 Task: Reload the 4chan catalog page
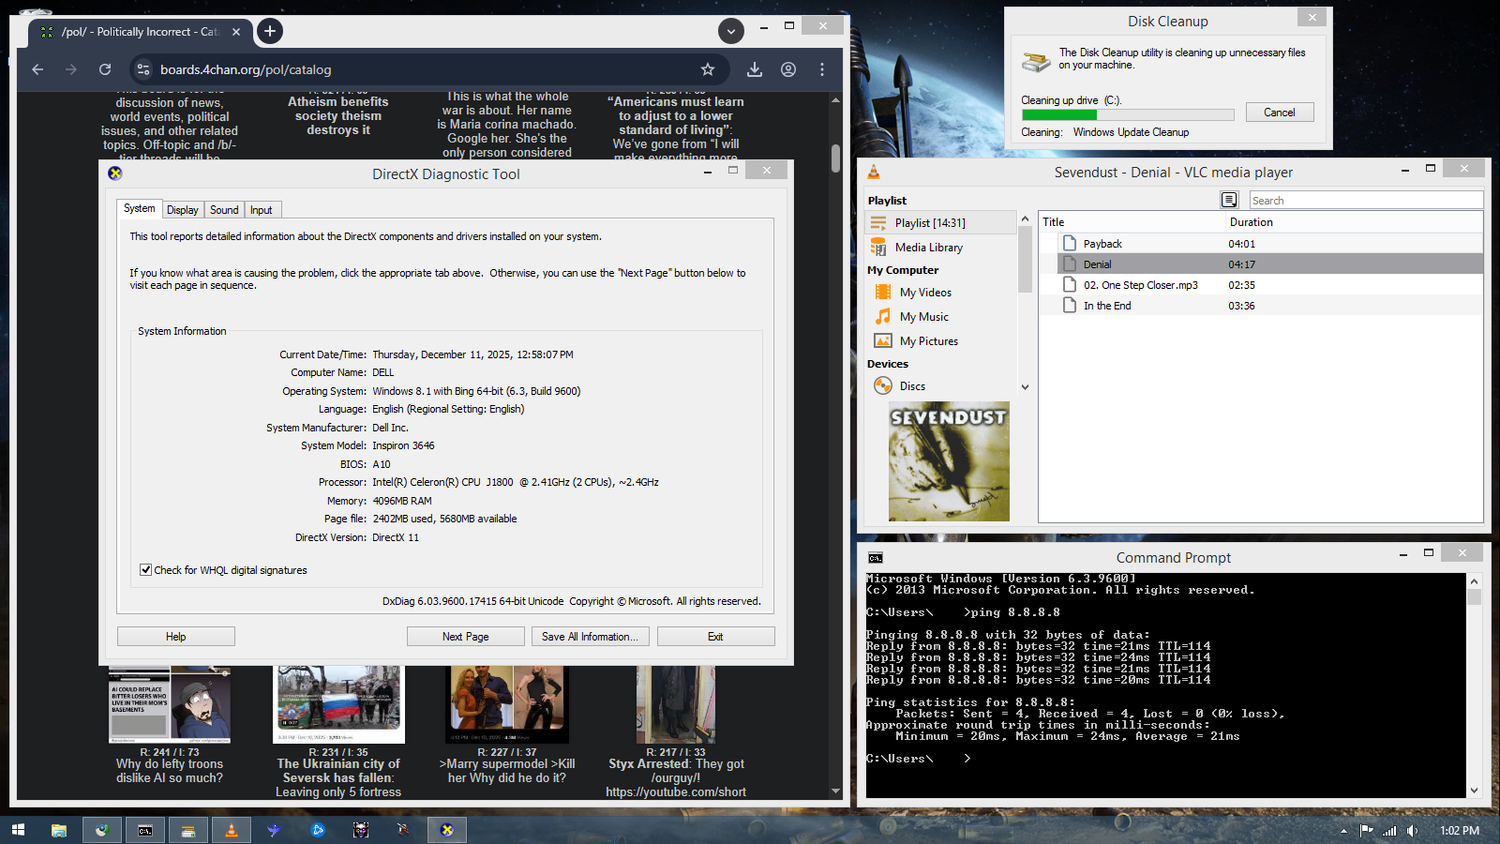pyautogui.click(x=105, y=69)
